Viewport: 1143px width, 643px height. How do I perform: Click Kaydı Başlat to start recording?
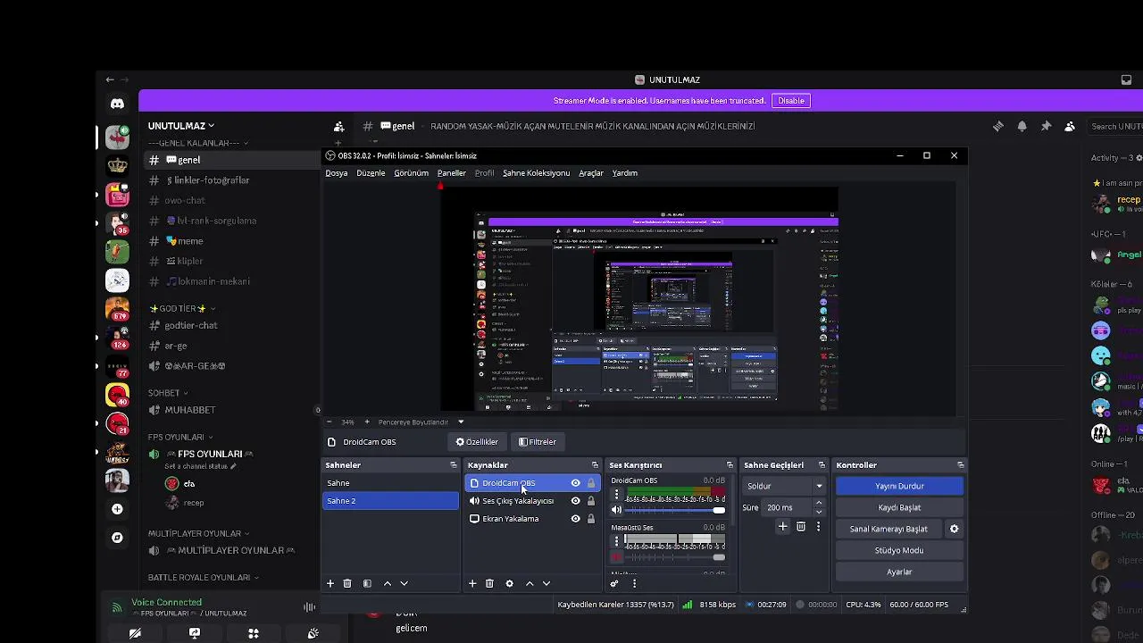899,507
